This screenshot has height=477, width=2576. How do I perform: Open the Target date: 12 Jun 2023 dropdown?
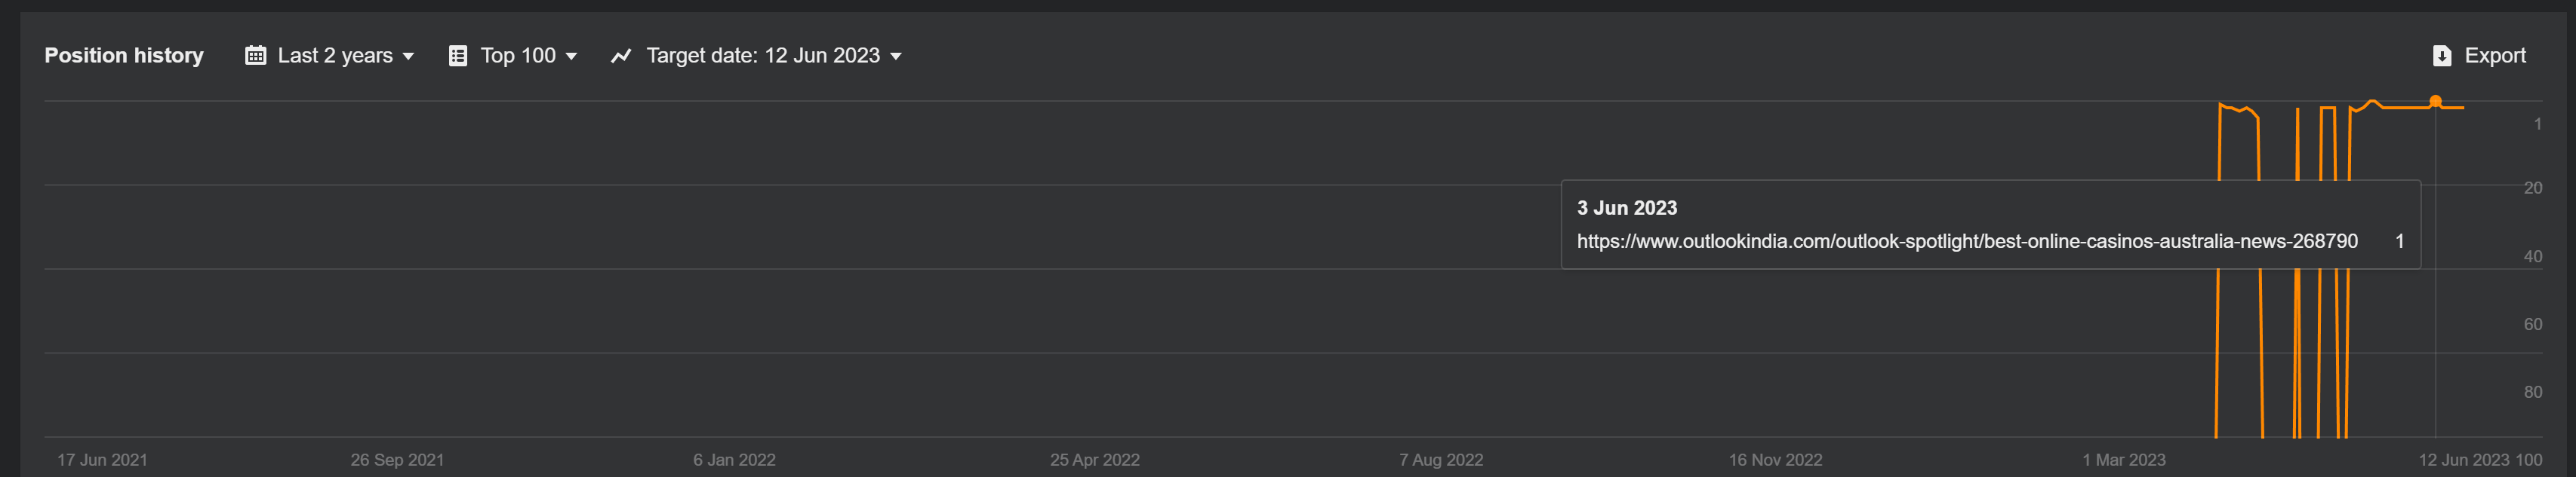tap(763, 56)
